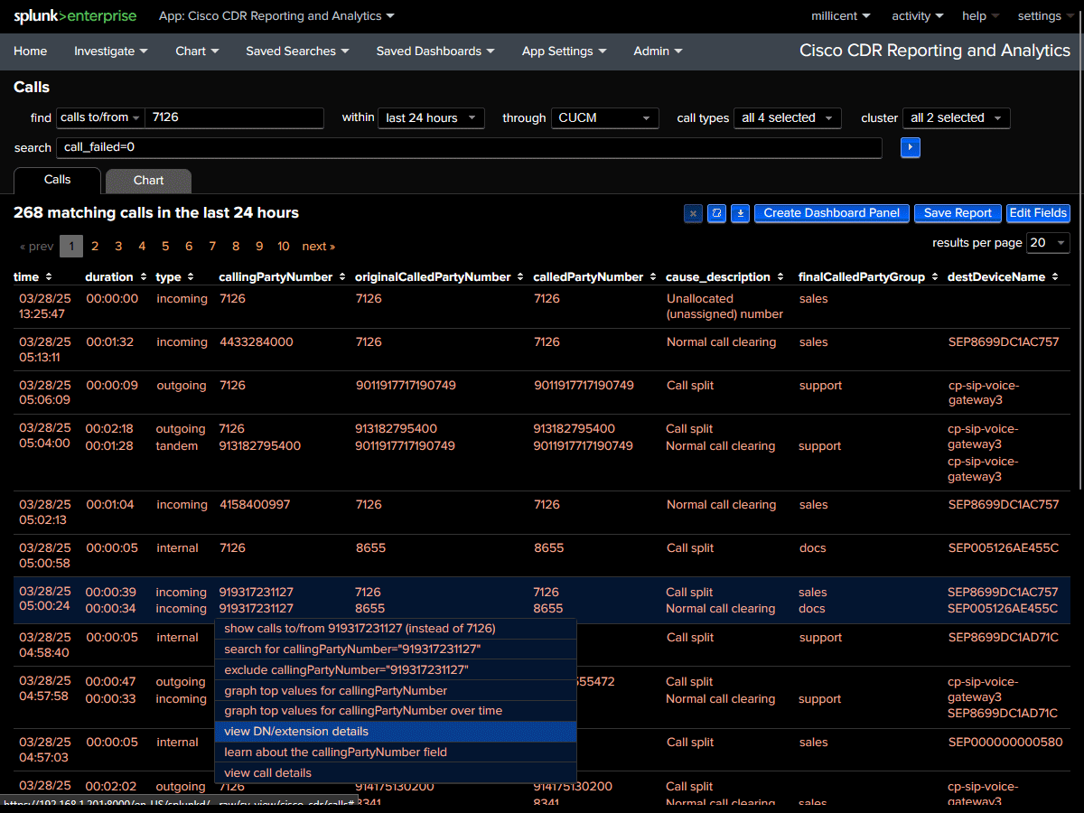Export the matching calls via the download icon

[740, 213]
